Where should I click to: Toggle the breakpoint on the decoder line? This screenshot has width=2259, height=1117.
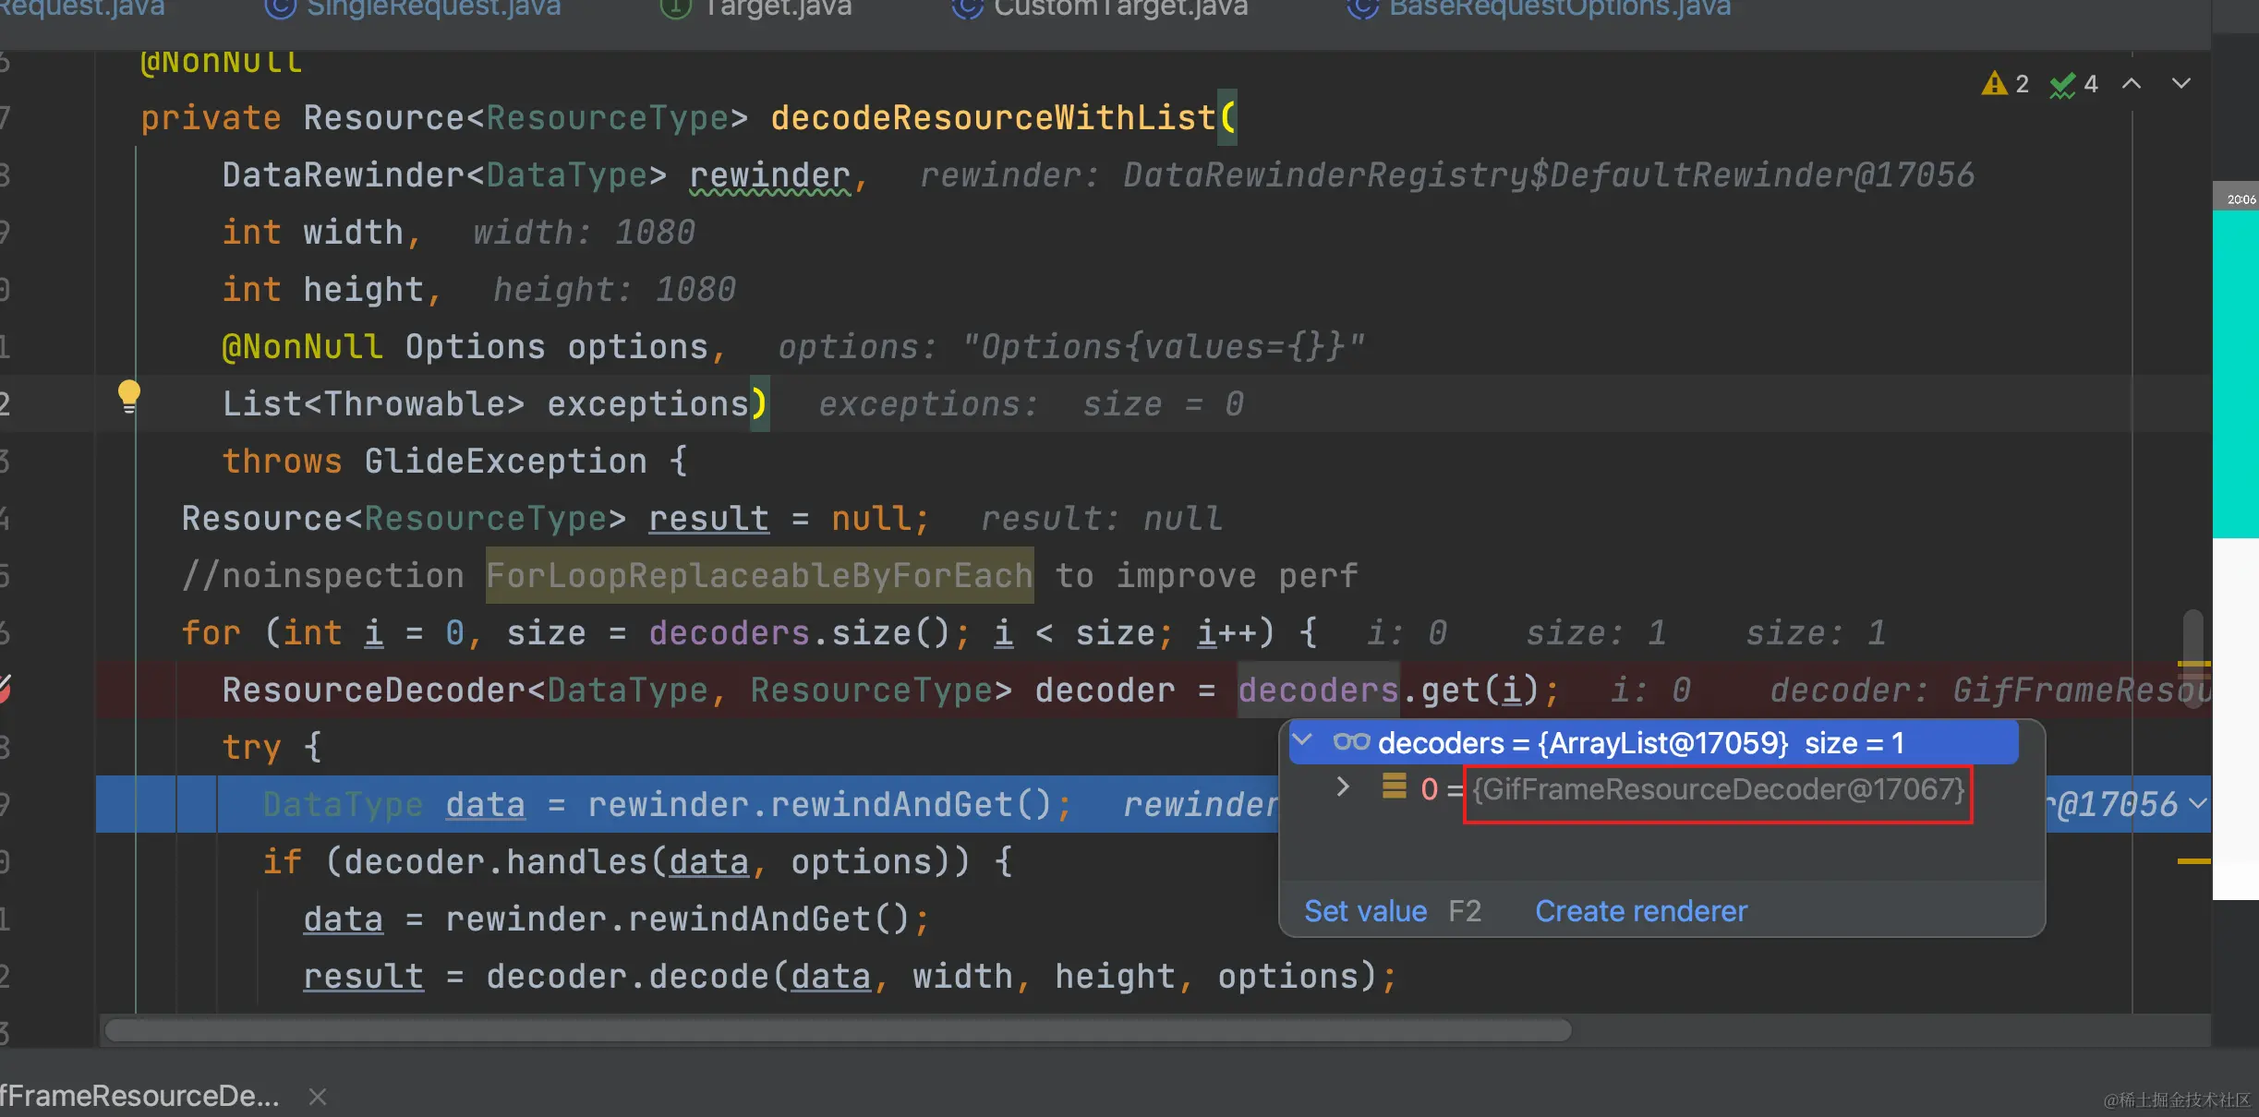click(x=5, y=689)
